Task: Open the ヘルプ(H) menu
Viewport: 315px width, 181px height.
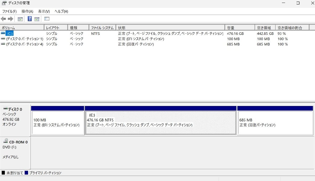Action: click(61, 12)
